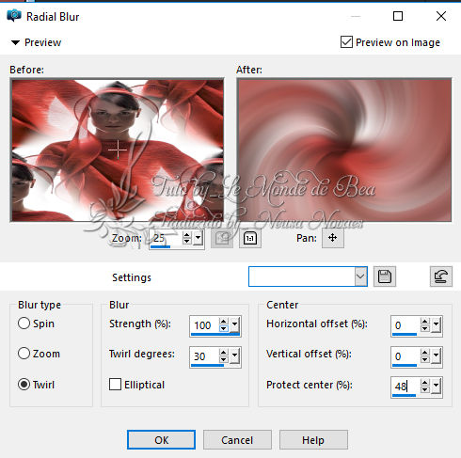The image size is (461, 458).
Task: Uncheck Preview on Image
Action: pyautogui.click(x=346, y=42)
